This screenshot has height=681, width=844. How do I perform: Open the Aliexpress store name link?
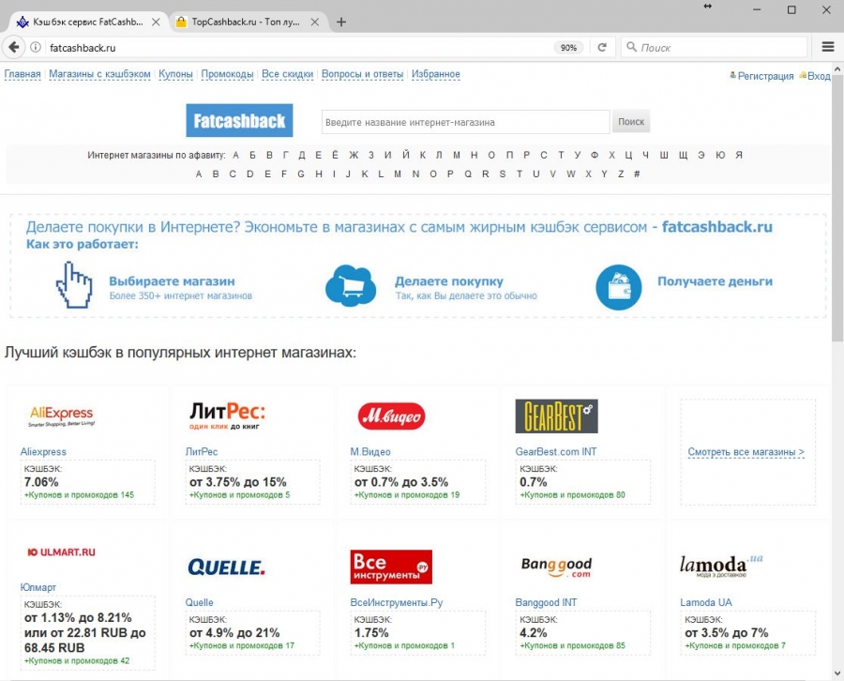click(43, 452)
